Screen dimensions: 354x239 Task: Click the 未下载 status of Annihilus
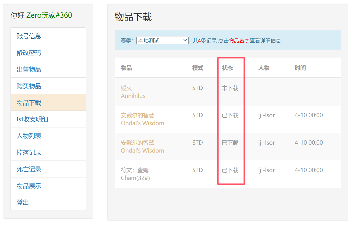coord(230,88)
